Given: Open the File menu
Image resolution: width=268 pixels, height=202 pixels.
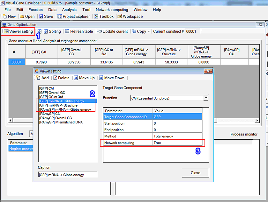Looking at the screenshot, I should pos(8,10).
